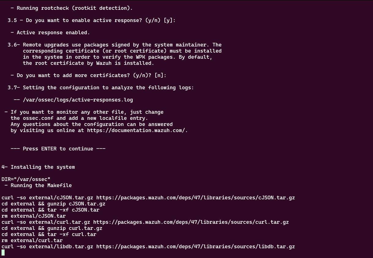The height and width of the screenshot is (258, 373).
Task: Click the "Running the Makefile" line
Action: (41, 185)
